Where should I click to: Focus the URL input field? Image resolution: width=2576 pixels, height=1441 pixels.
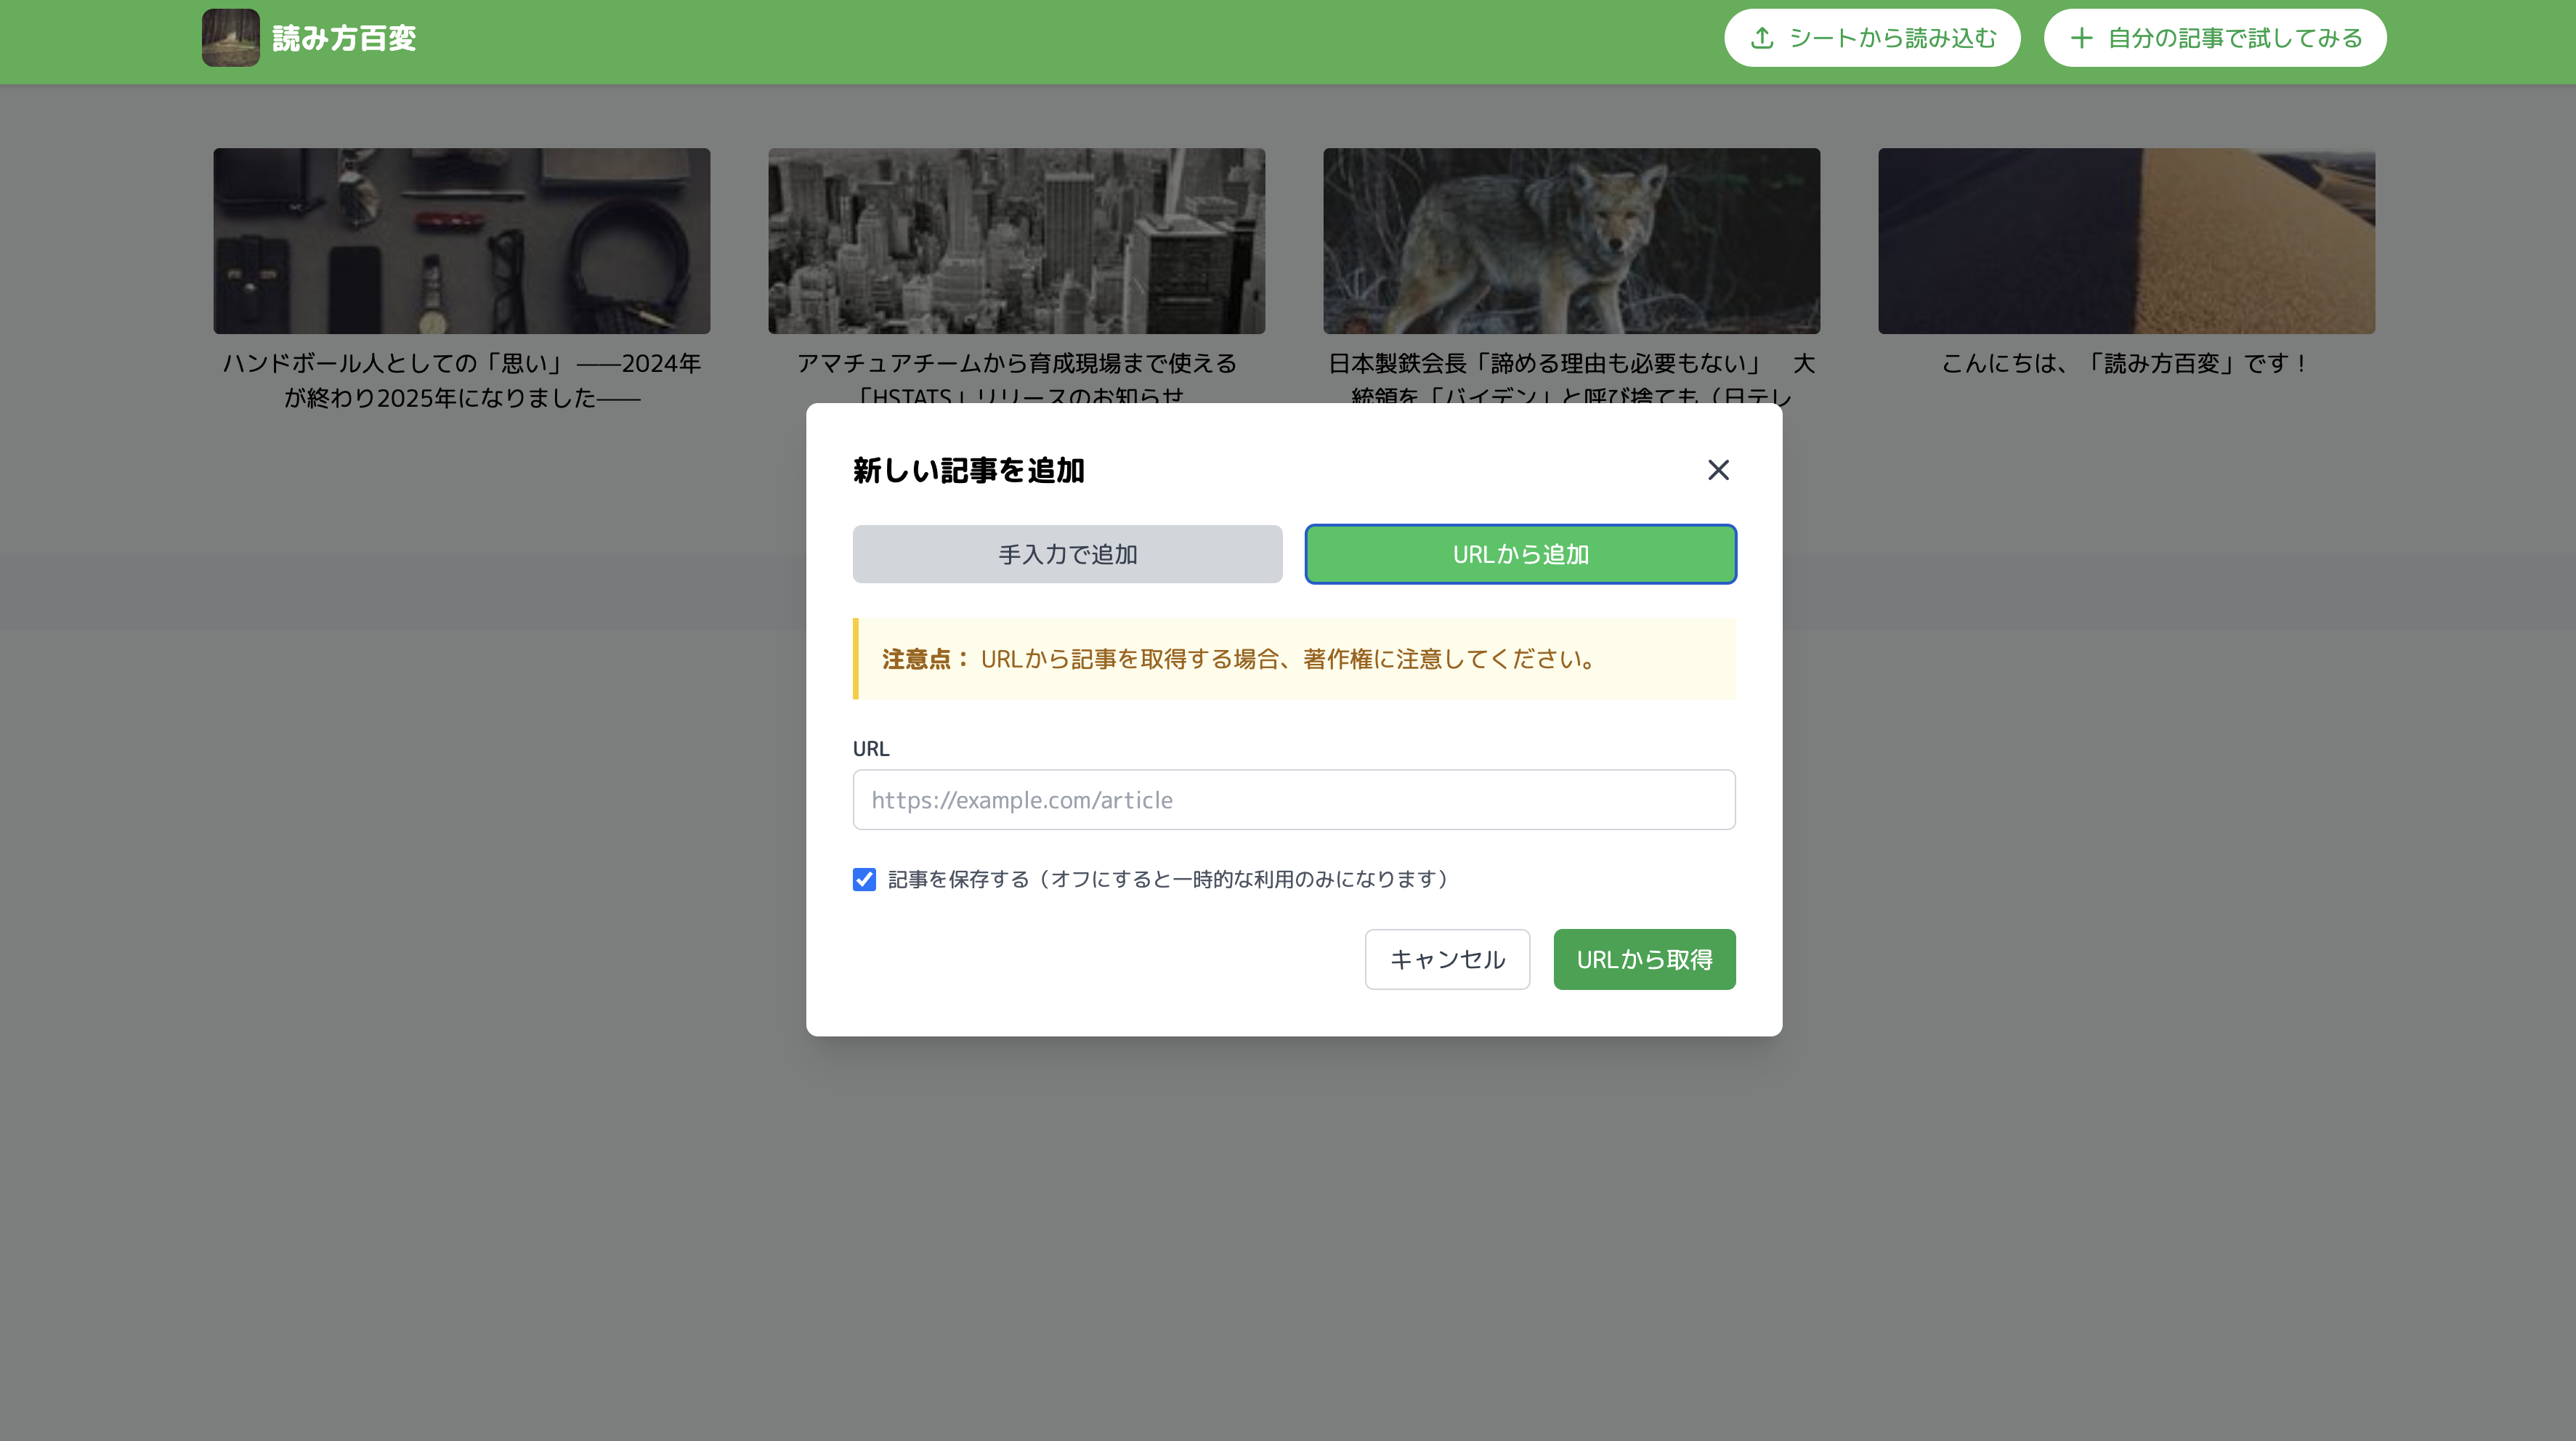tap(1293, 800)
